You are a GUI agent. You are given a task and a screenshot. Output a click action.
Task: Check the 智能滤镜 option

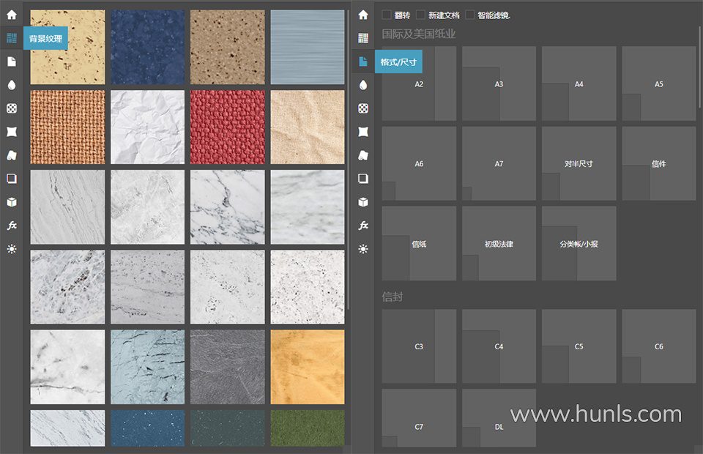tap(470, 15)
